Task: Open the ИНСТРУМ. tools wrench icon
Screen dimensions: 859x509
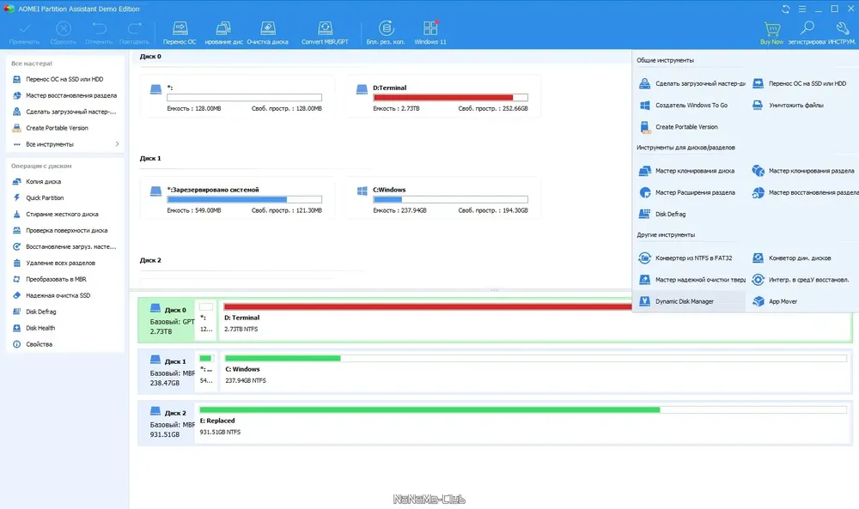Action: (x=842, y=33)
